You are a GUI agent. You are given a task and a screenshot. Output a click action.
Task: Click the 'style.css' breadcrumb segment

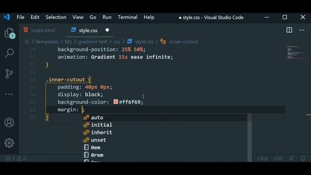(144, 42)
